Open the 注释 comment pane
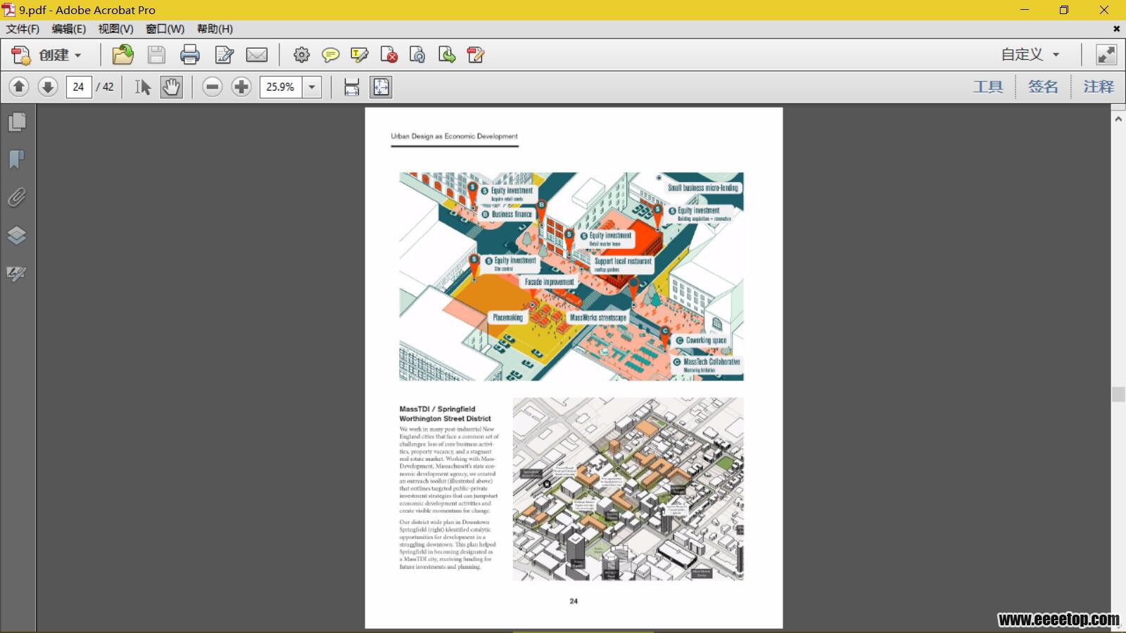 [1099, 87]
